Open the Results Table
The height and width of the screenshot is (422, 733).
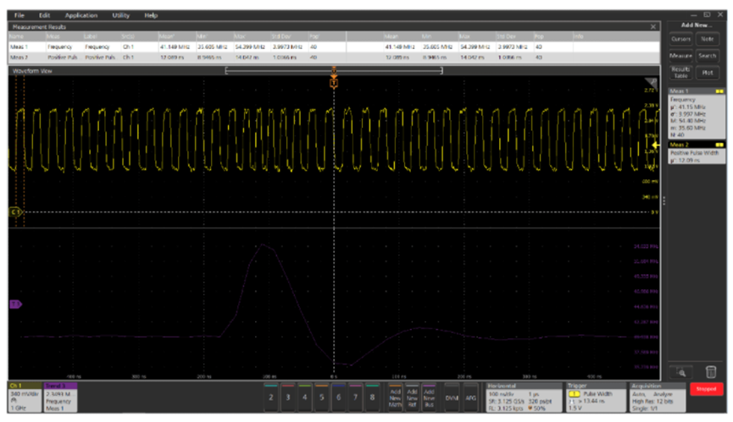tap(680, 72)
